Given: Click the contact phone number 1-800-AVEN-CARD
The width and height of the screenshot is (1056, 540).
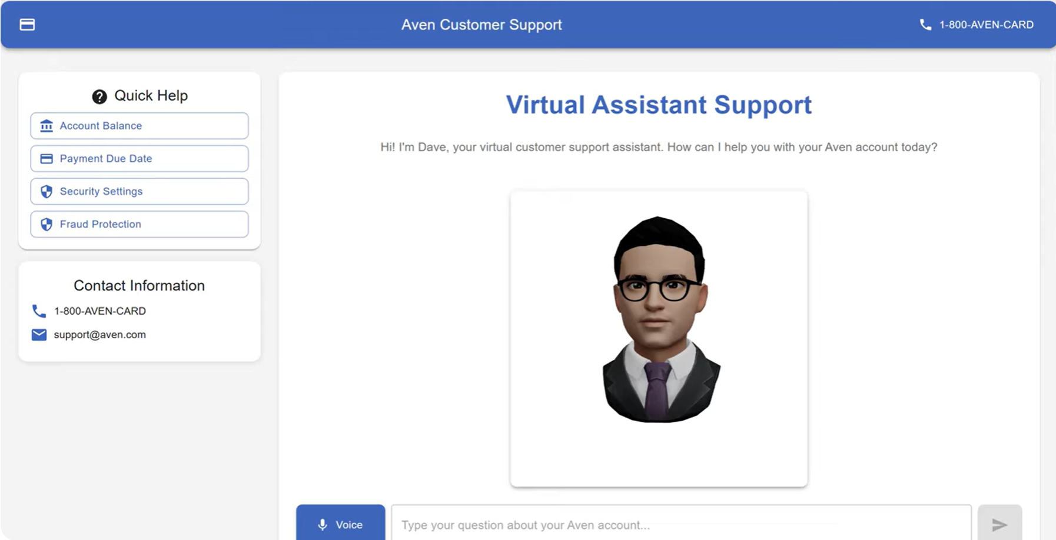Looking at the screenshot, I should click(x=100, y=311).
